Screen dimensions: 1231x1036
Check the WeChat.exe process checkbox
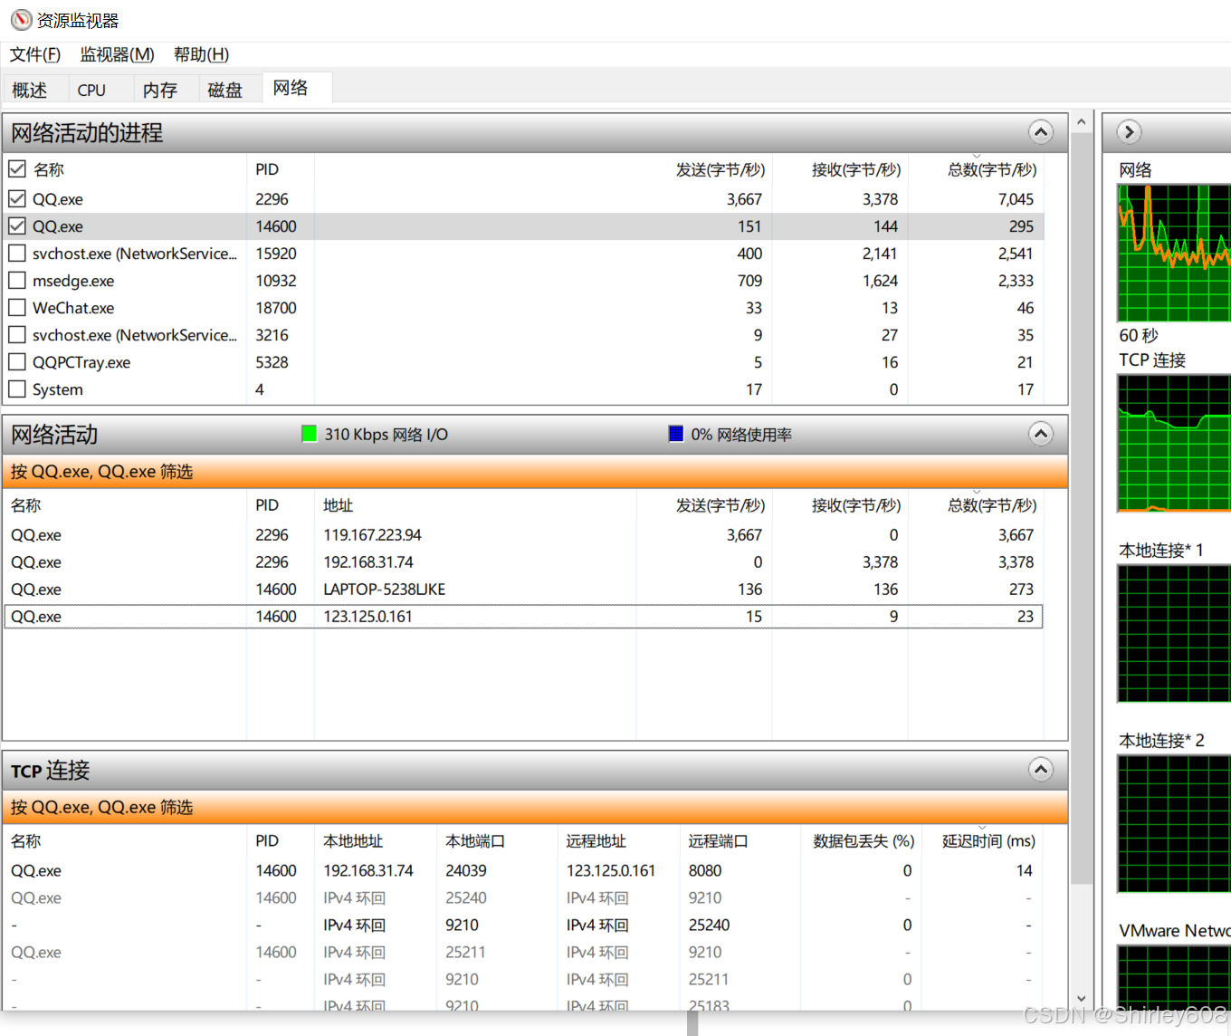point(17,307)
